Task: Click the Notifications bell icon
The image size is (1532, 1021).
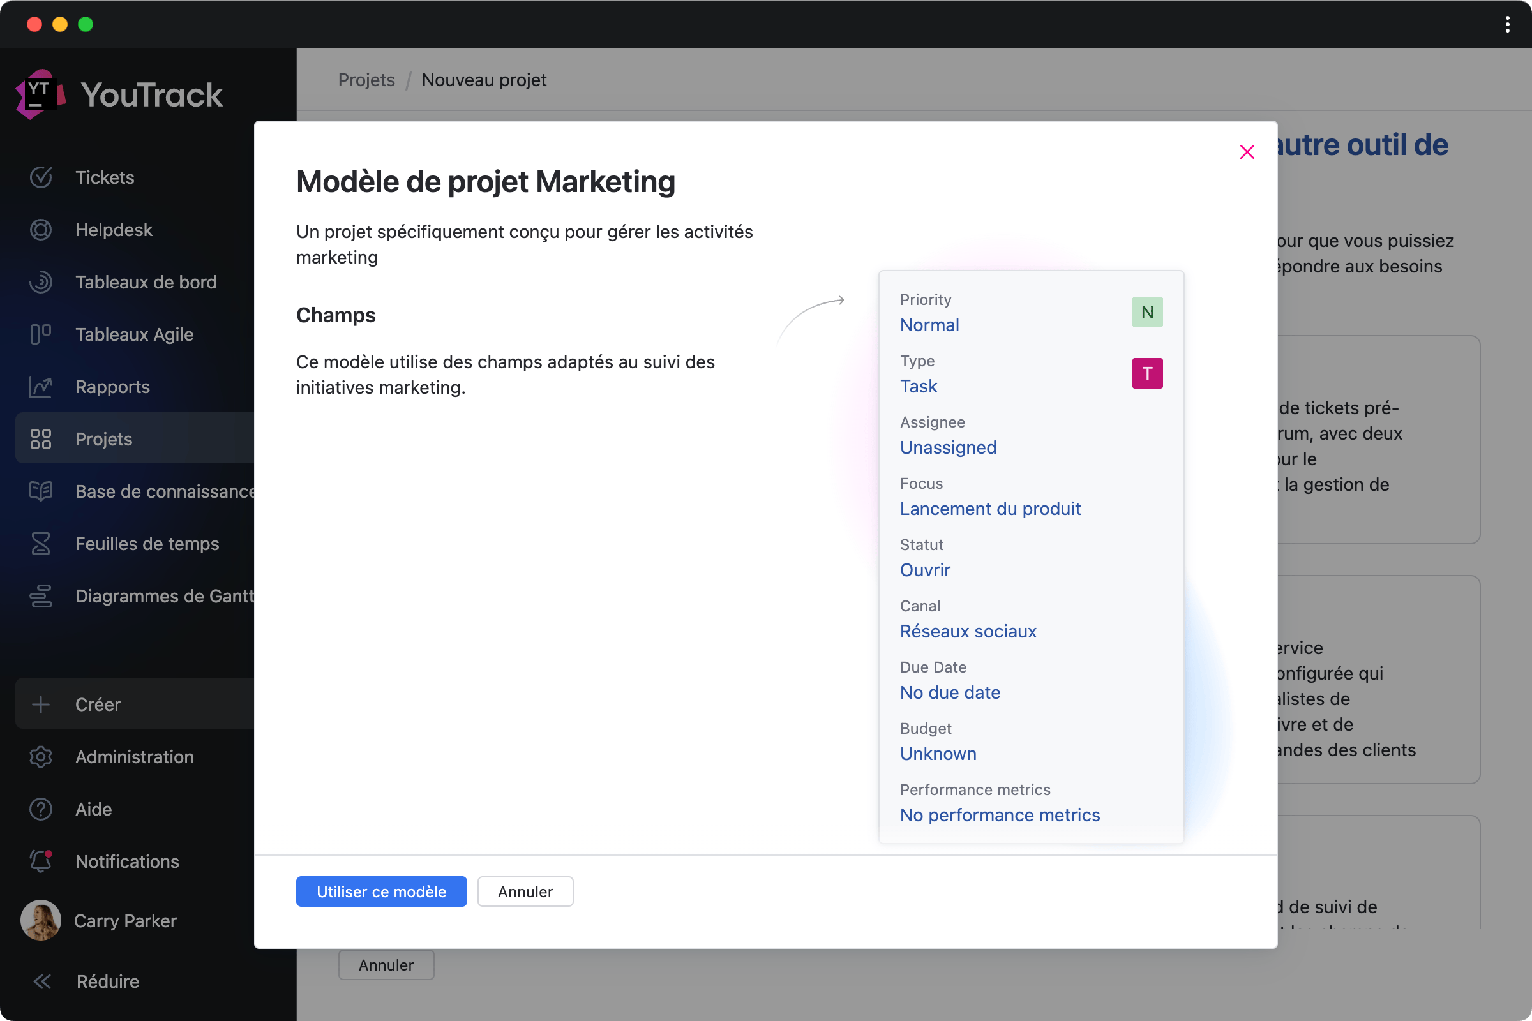Action: point(40,861)
